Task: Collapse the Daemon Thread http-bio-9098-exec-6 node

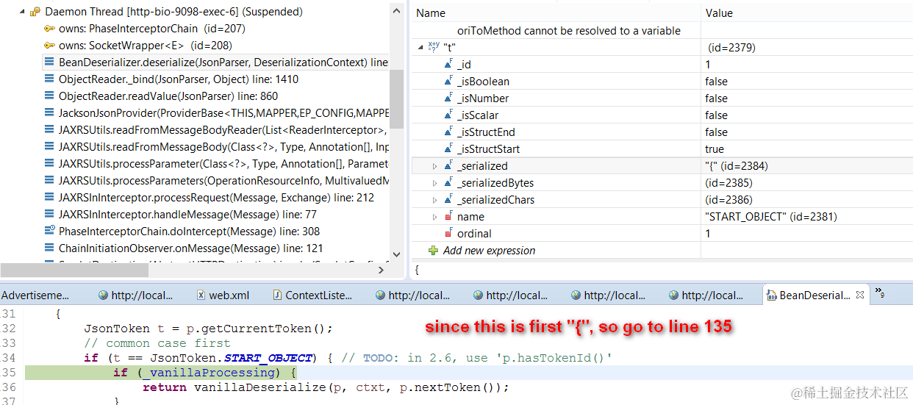Action: (x=22, y=12)
